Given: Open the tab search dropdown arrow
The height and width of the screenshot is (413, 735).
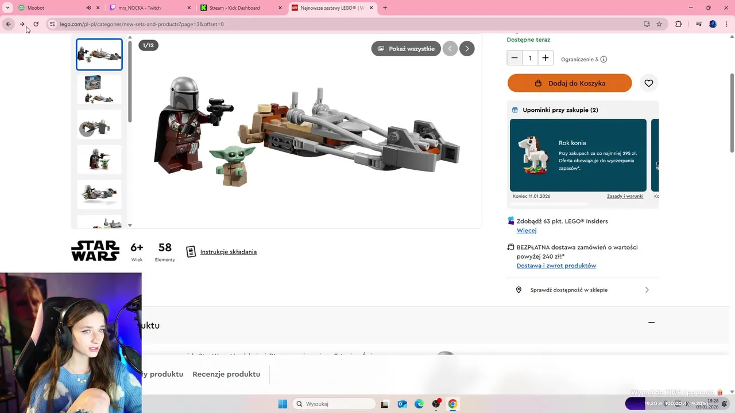Looking at the screenshot, I should 7,8.
